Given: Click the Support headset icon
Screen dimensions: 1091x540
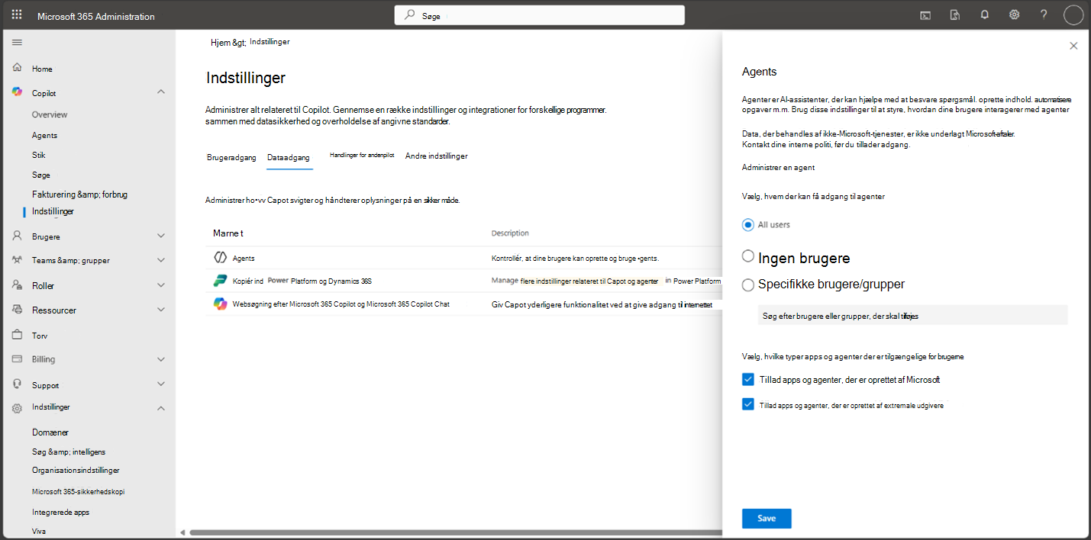Looking at the screenshot, I should tap(17, 384).
